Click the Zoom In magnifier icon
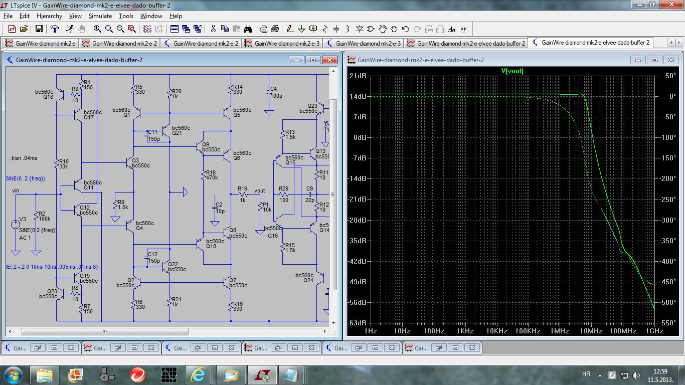Image resolution: width=685 pixels, height=385 pixels. point(97,29)
